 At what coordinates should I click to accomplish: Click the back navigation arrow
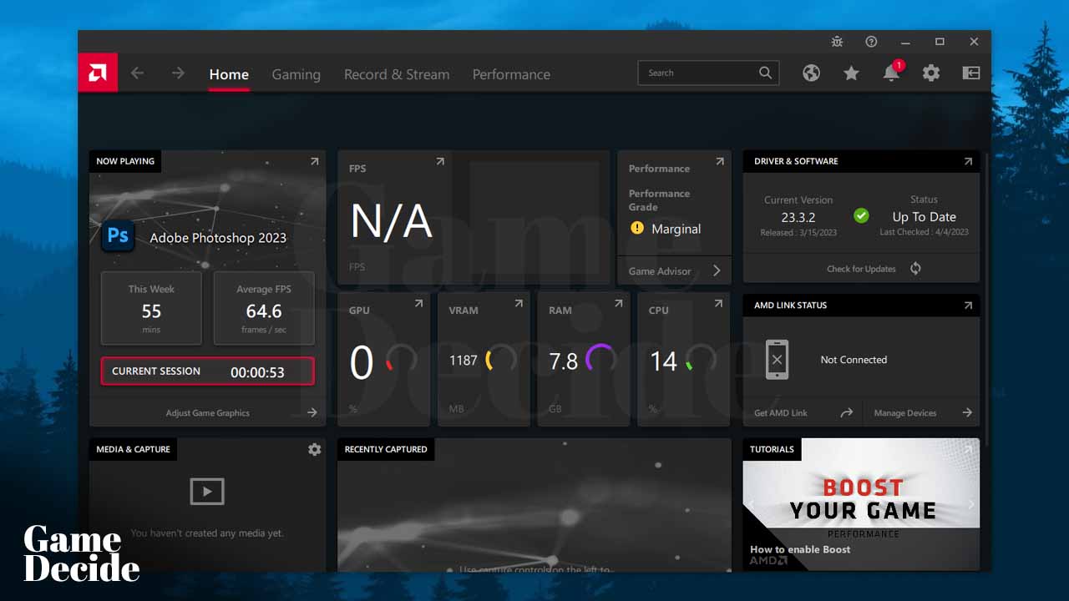[x=137, y=73]
